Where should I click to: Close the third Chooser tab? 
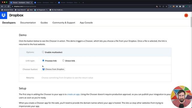point(79,3)
